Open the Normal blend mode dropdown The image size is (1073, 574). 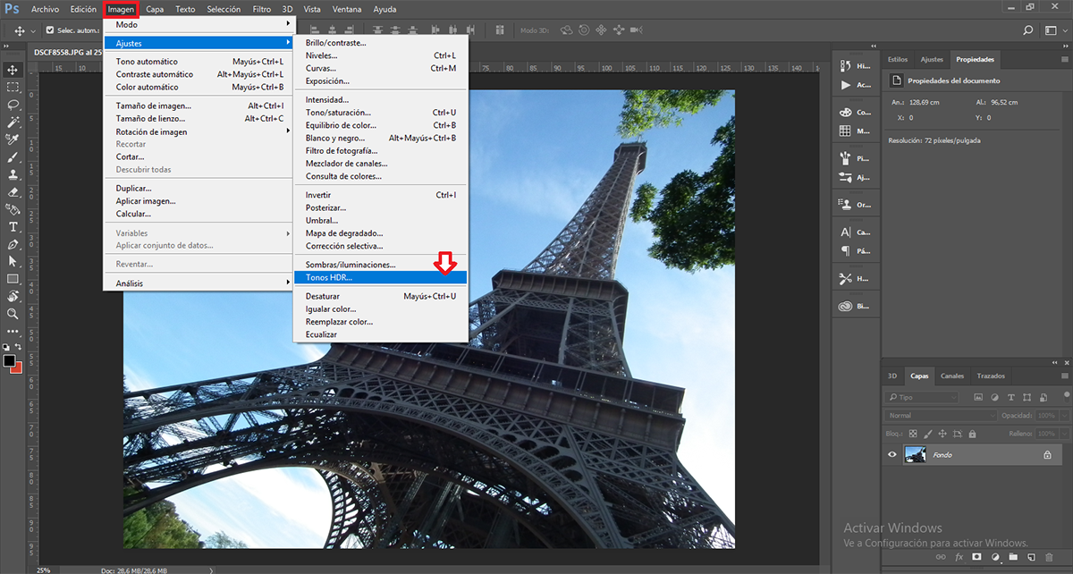(941, 416)
